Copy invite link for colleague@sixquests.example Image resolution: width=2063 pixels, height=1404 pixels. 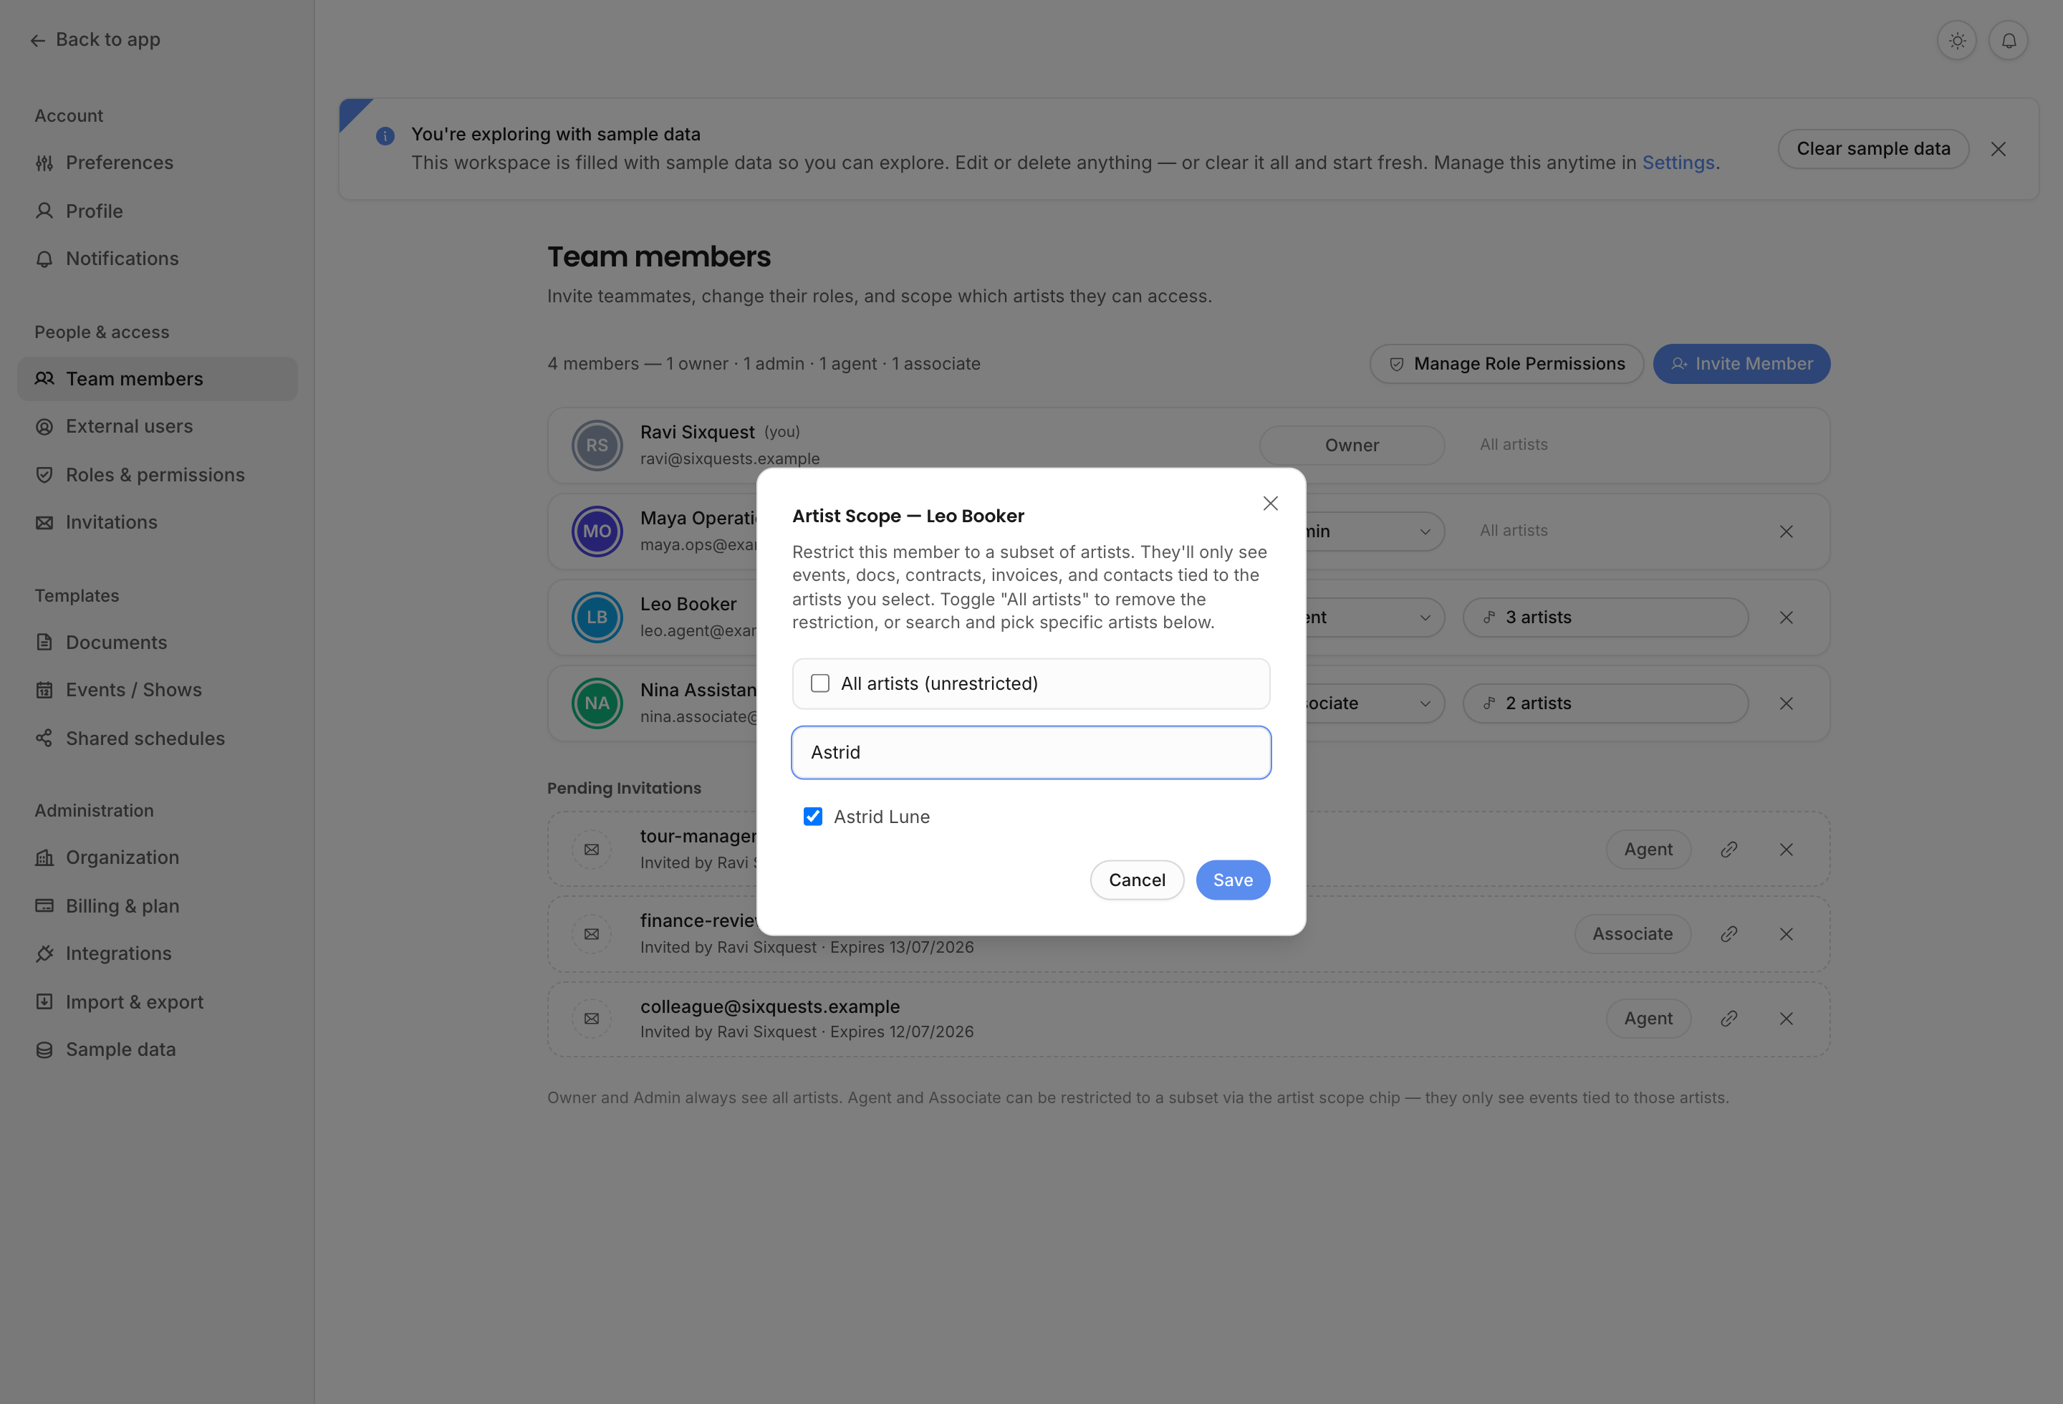(x=1728, y=1019)
